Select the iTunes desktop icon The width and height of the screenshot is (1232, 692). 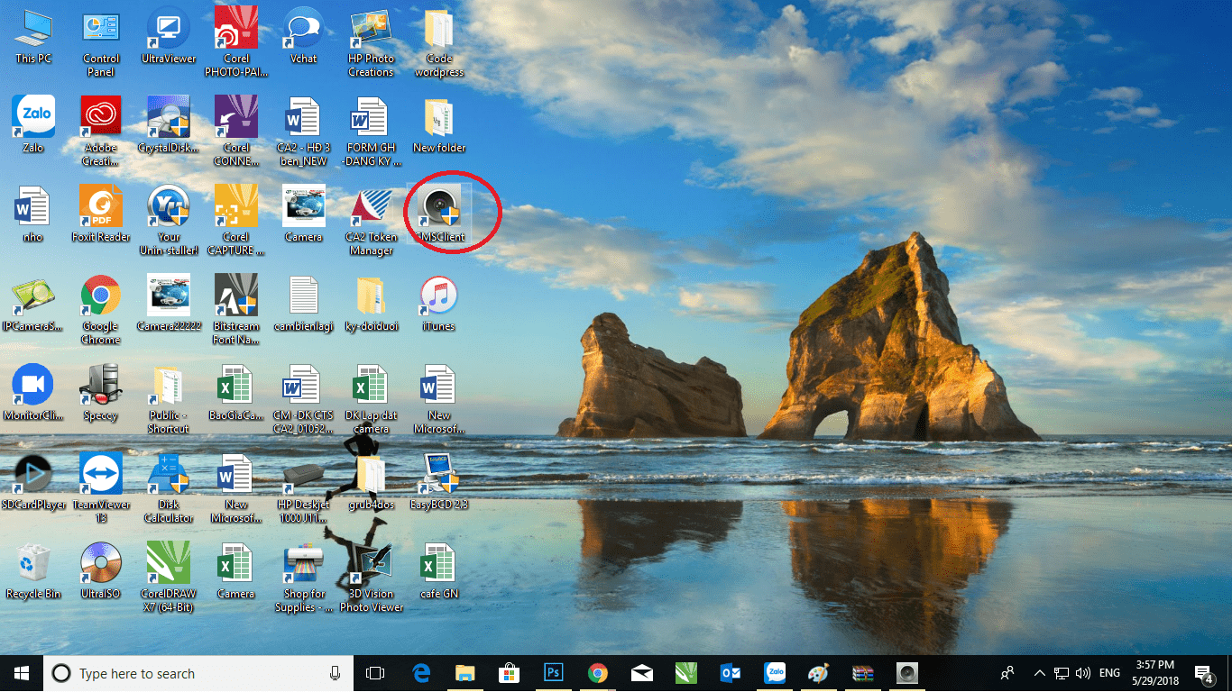pyautogui.click(x=439, y=304)
